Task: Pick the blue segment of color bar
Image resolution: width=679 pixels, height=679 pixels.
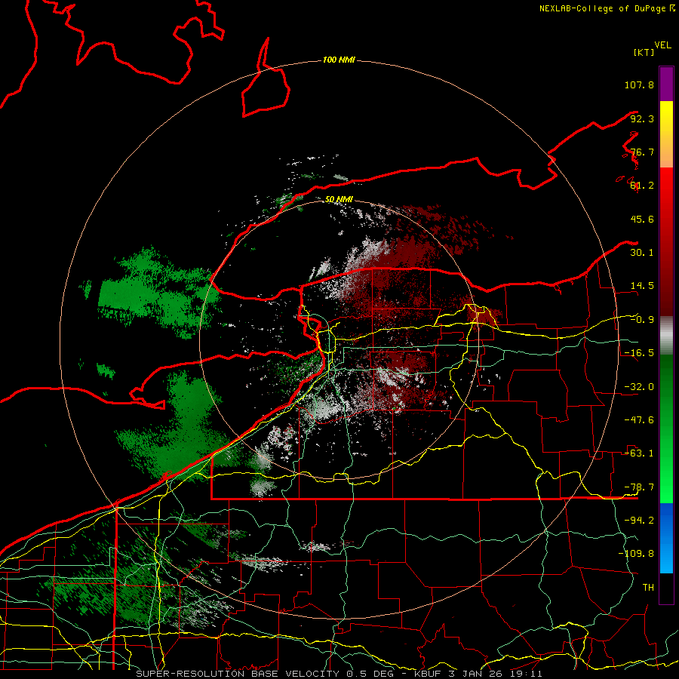Action: (666, 538)
